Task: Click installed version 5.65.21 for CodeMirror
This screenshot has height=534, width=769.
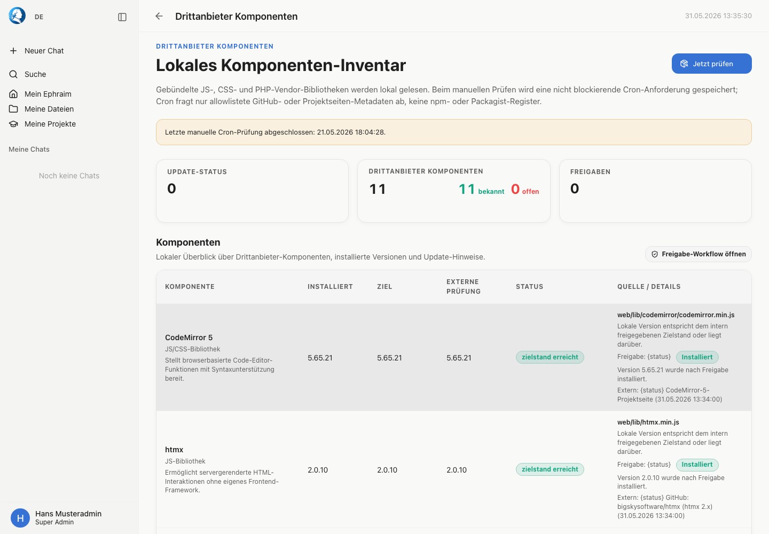Action: (x=320, y=358)
